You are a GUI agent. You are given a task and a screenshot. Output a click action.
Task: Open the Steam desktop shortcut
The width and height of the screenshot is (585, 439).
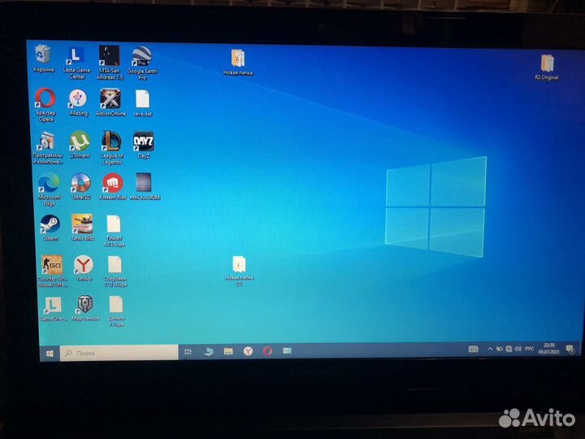(x=50, y=228)
